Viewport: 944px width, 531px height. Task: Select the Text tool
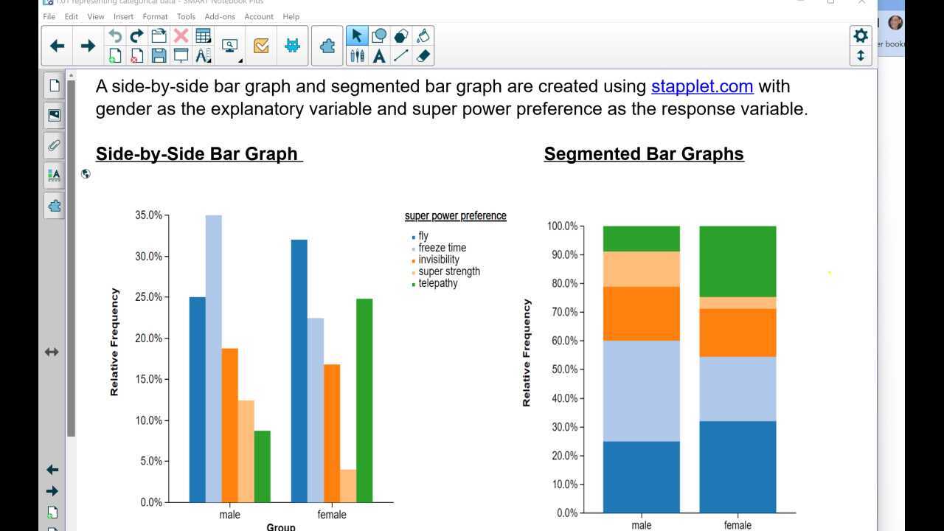point(379,55)
